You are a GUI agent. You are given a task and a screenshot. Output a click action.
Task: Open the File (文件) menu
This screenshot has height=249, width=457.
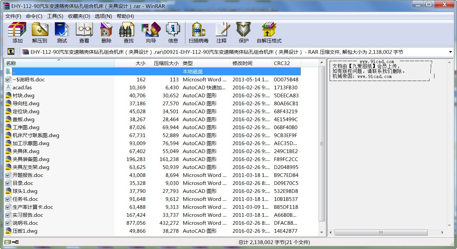13,16
